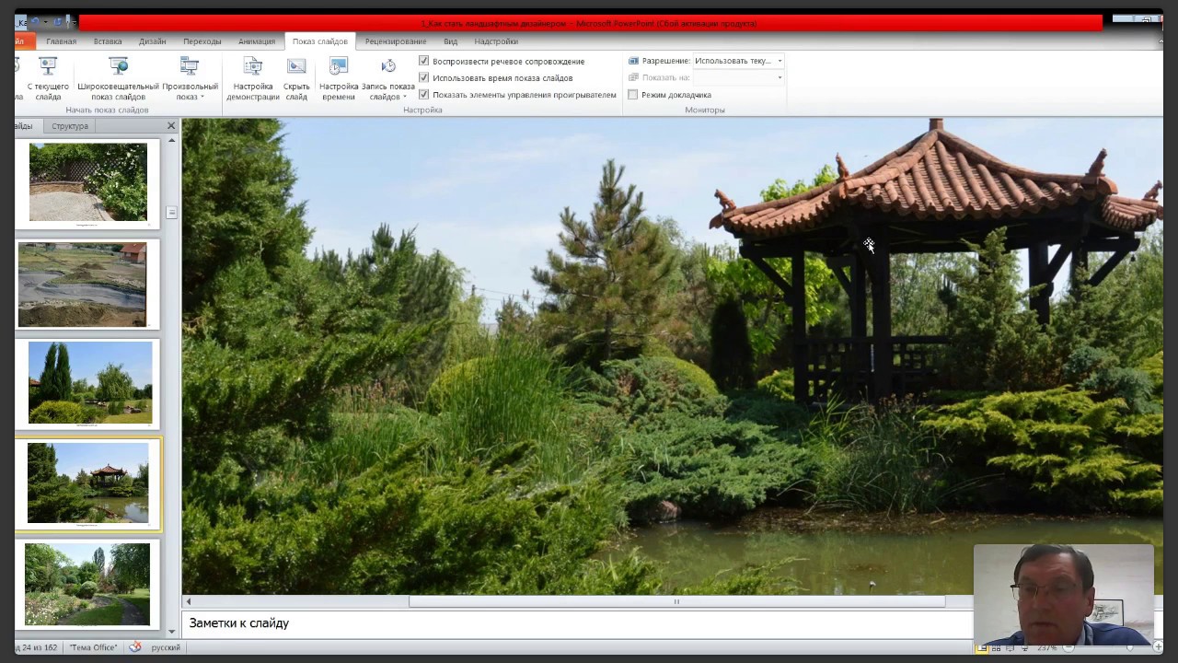Enable Режим докладчика checkbox
This screenshot has height=663, width=1178.
tap(633, 95)
